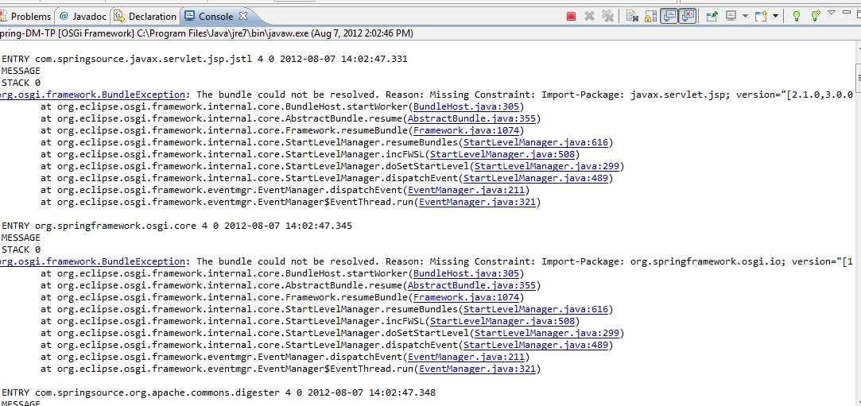The height and width of the screenshot is (406, 861).
Task: Open EventManager.java:321 link in the jstl stack
Action: coord(477,203)
